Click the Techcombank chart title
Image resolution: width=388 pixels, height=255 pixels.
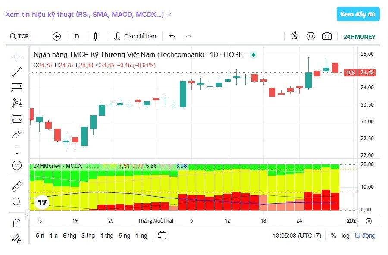(138, 54)
